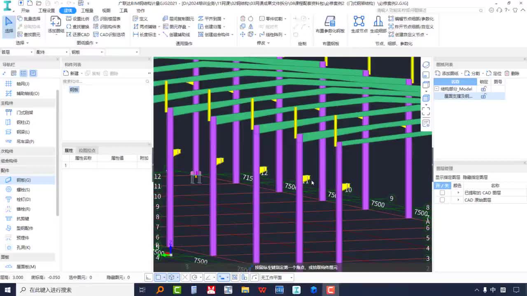
Task: Collapse the 结构部分_Model tree node
Action: click(437, 89)
